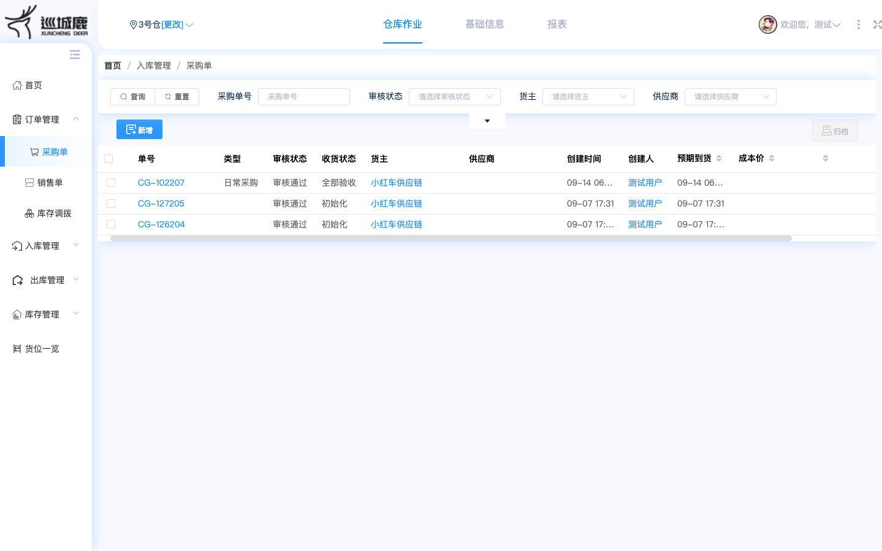Image resolution: width=882 pixels, height=551 pixels.
Task: Collapse the 订单管理 menu group
Action: click(76, 119)
